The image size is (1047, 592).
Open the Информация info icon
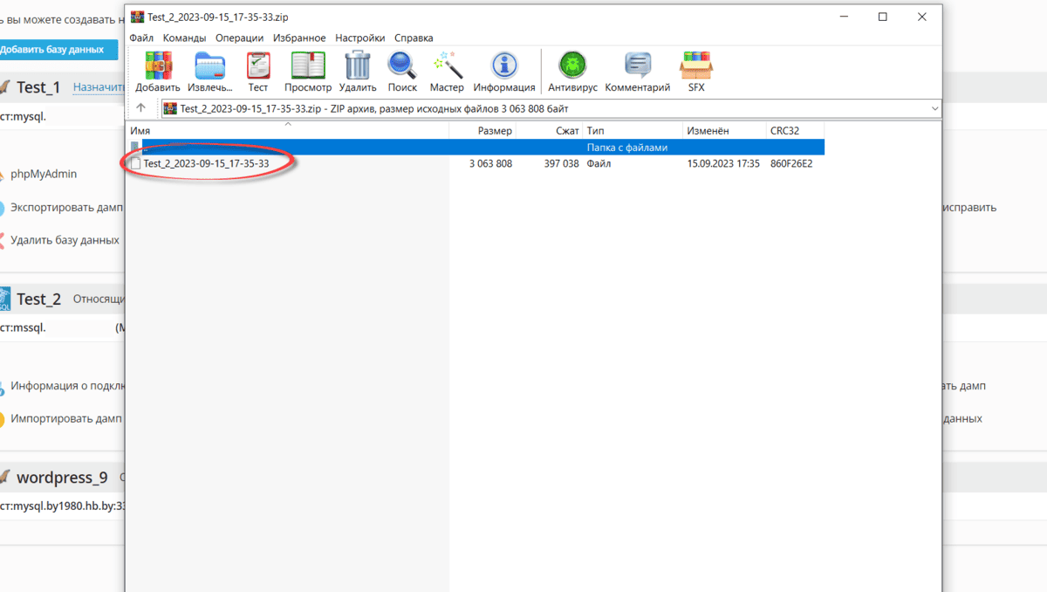click(504, 70)
